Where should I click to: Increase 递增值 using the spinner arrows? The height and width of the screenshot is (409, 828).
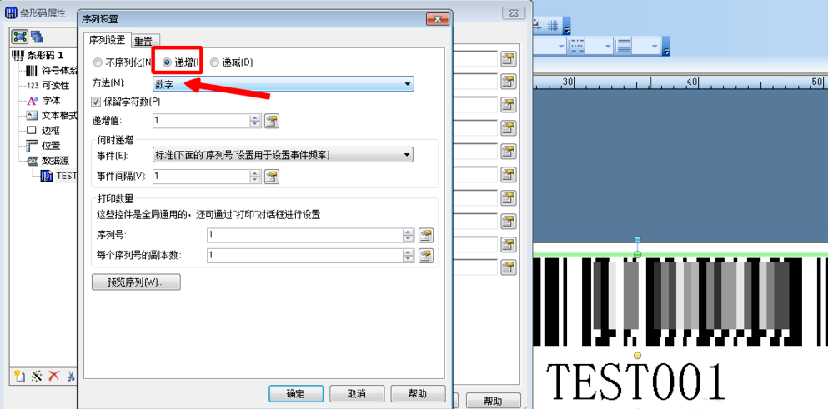(x=256, y=118)
